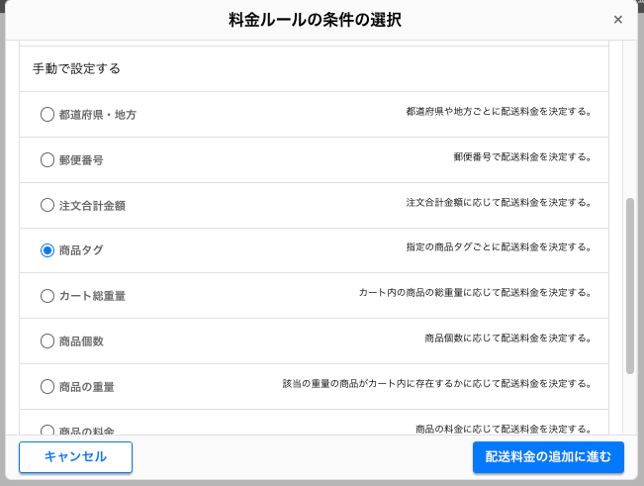This screenshot has width=644, height=486.
Task: Select the 郵便番号 radio button
Action: coord(47,159)
